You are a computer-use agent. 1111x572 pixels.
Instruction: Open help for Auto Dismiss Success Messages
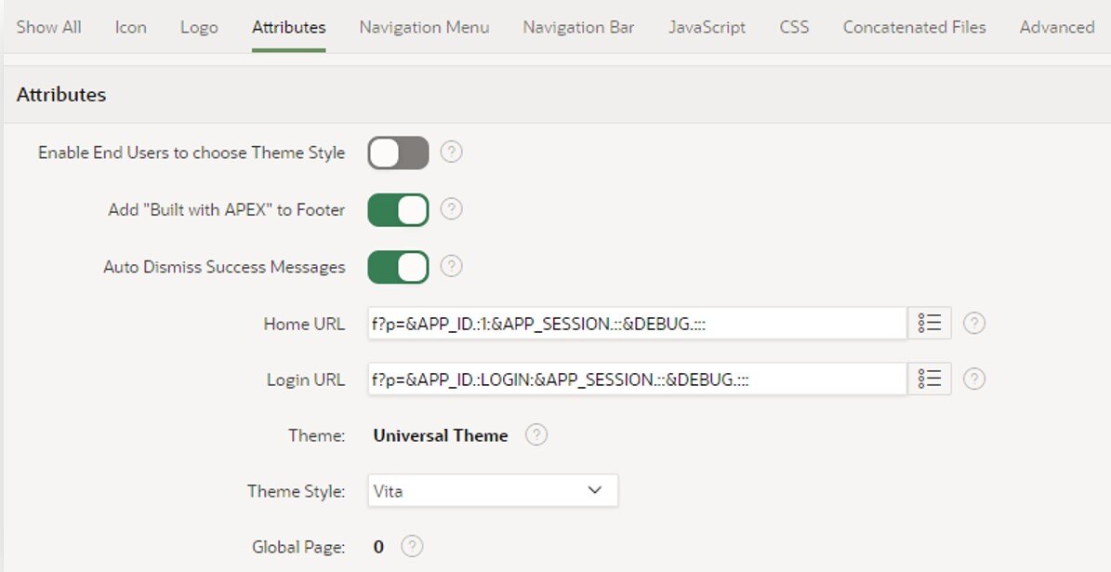click(x=451, y=266)
